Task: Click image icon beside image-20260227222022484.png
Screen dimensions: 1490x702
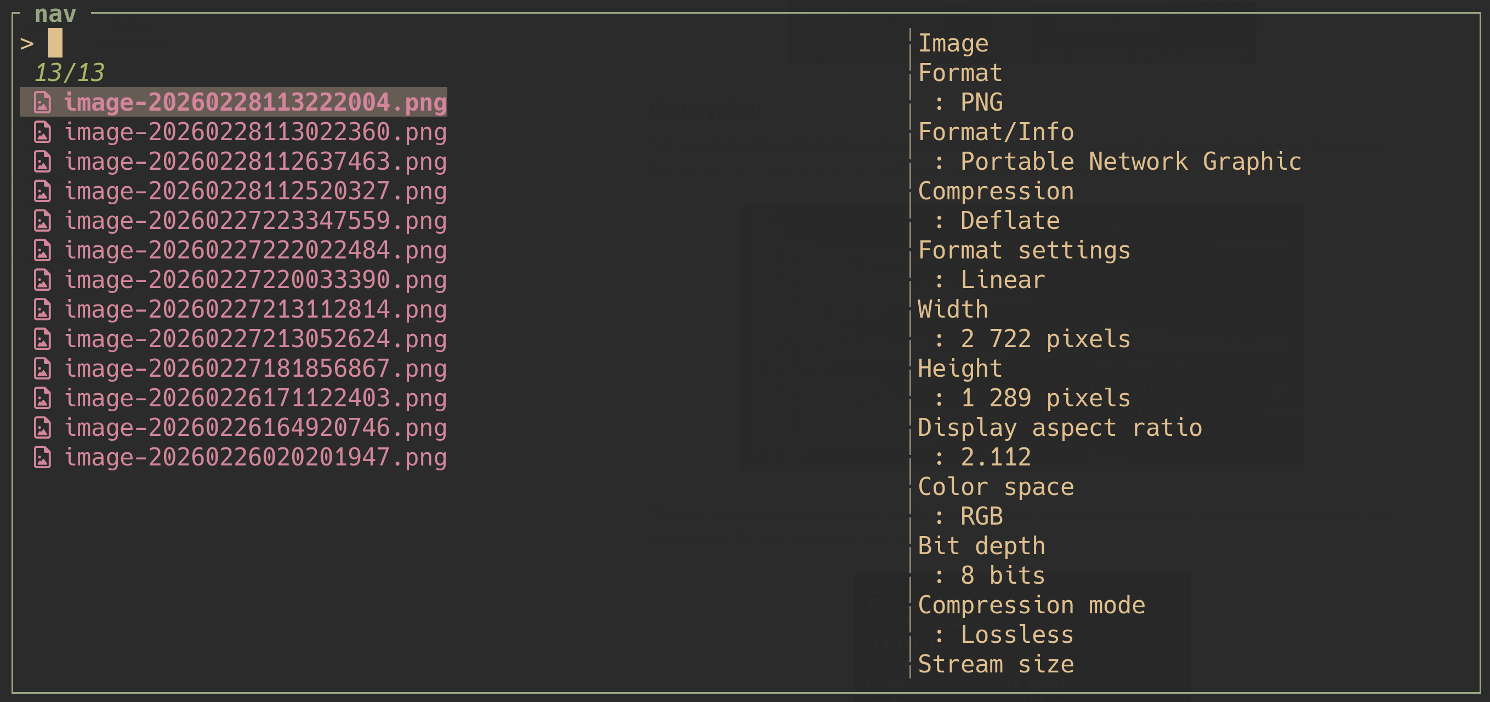Action: coord(42,250)
